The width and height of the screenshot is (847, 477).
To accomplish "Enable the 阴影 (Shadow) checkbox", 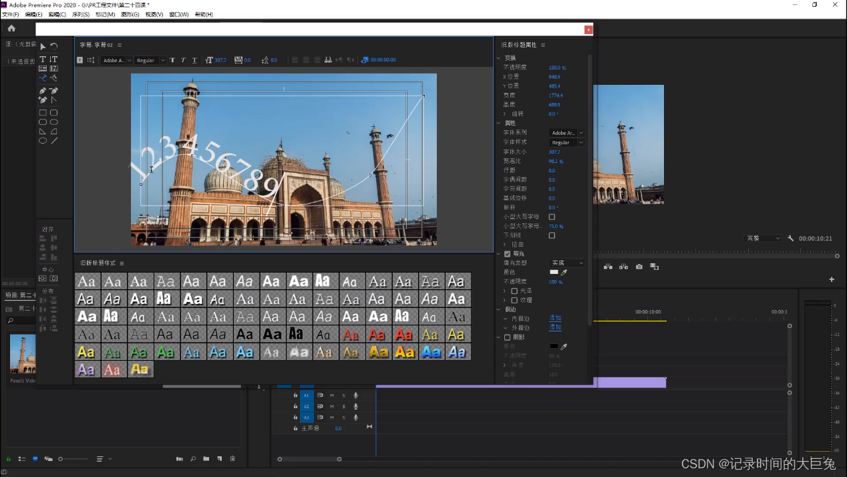I will pos(508,337).
